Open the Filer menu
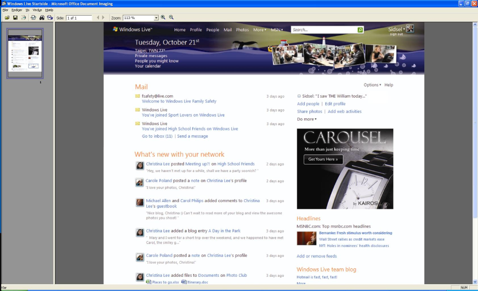Image resolution: width=478 pixels, height=291 pixels. (x=5, y=10)
